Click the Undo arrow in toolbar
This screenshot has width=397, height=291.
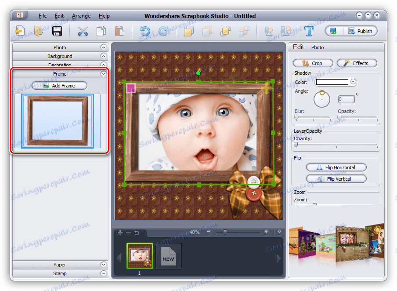point(145,31)
